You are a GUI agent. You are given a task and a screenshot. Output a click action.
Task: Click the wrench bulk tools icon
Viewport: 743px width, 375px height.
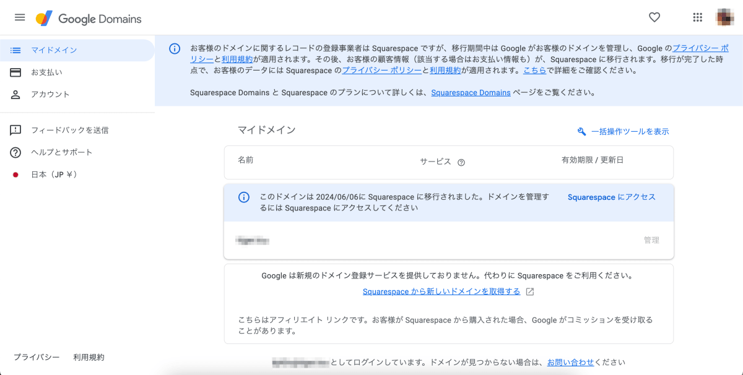click(581, 131)
